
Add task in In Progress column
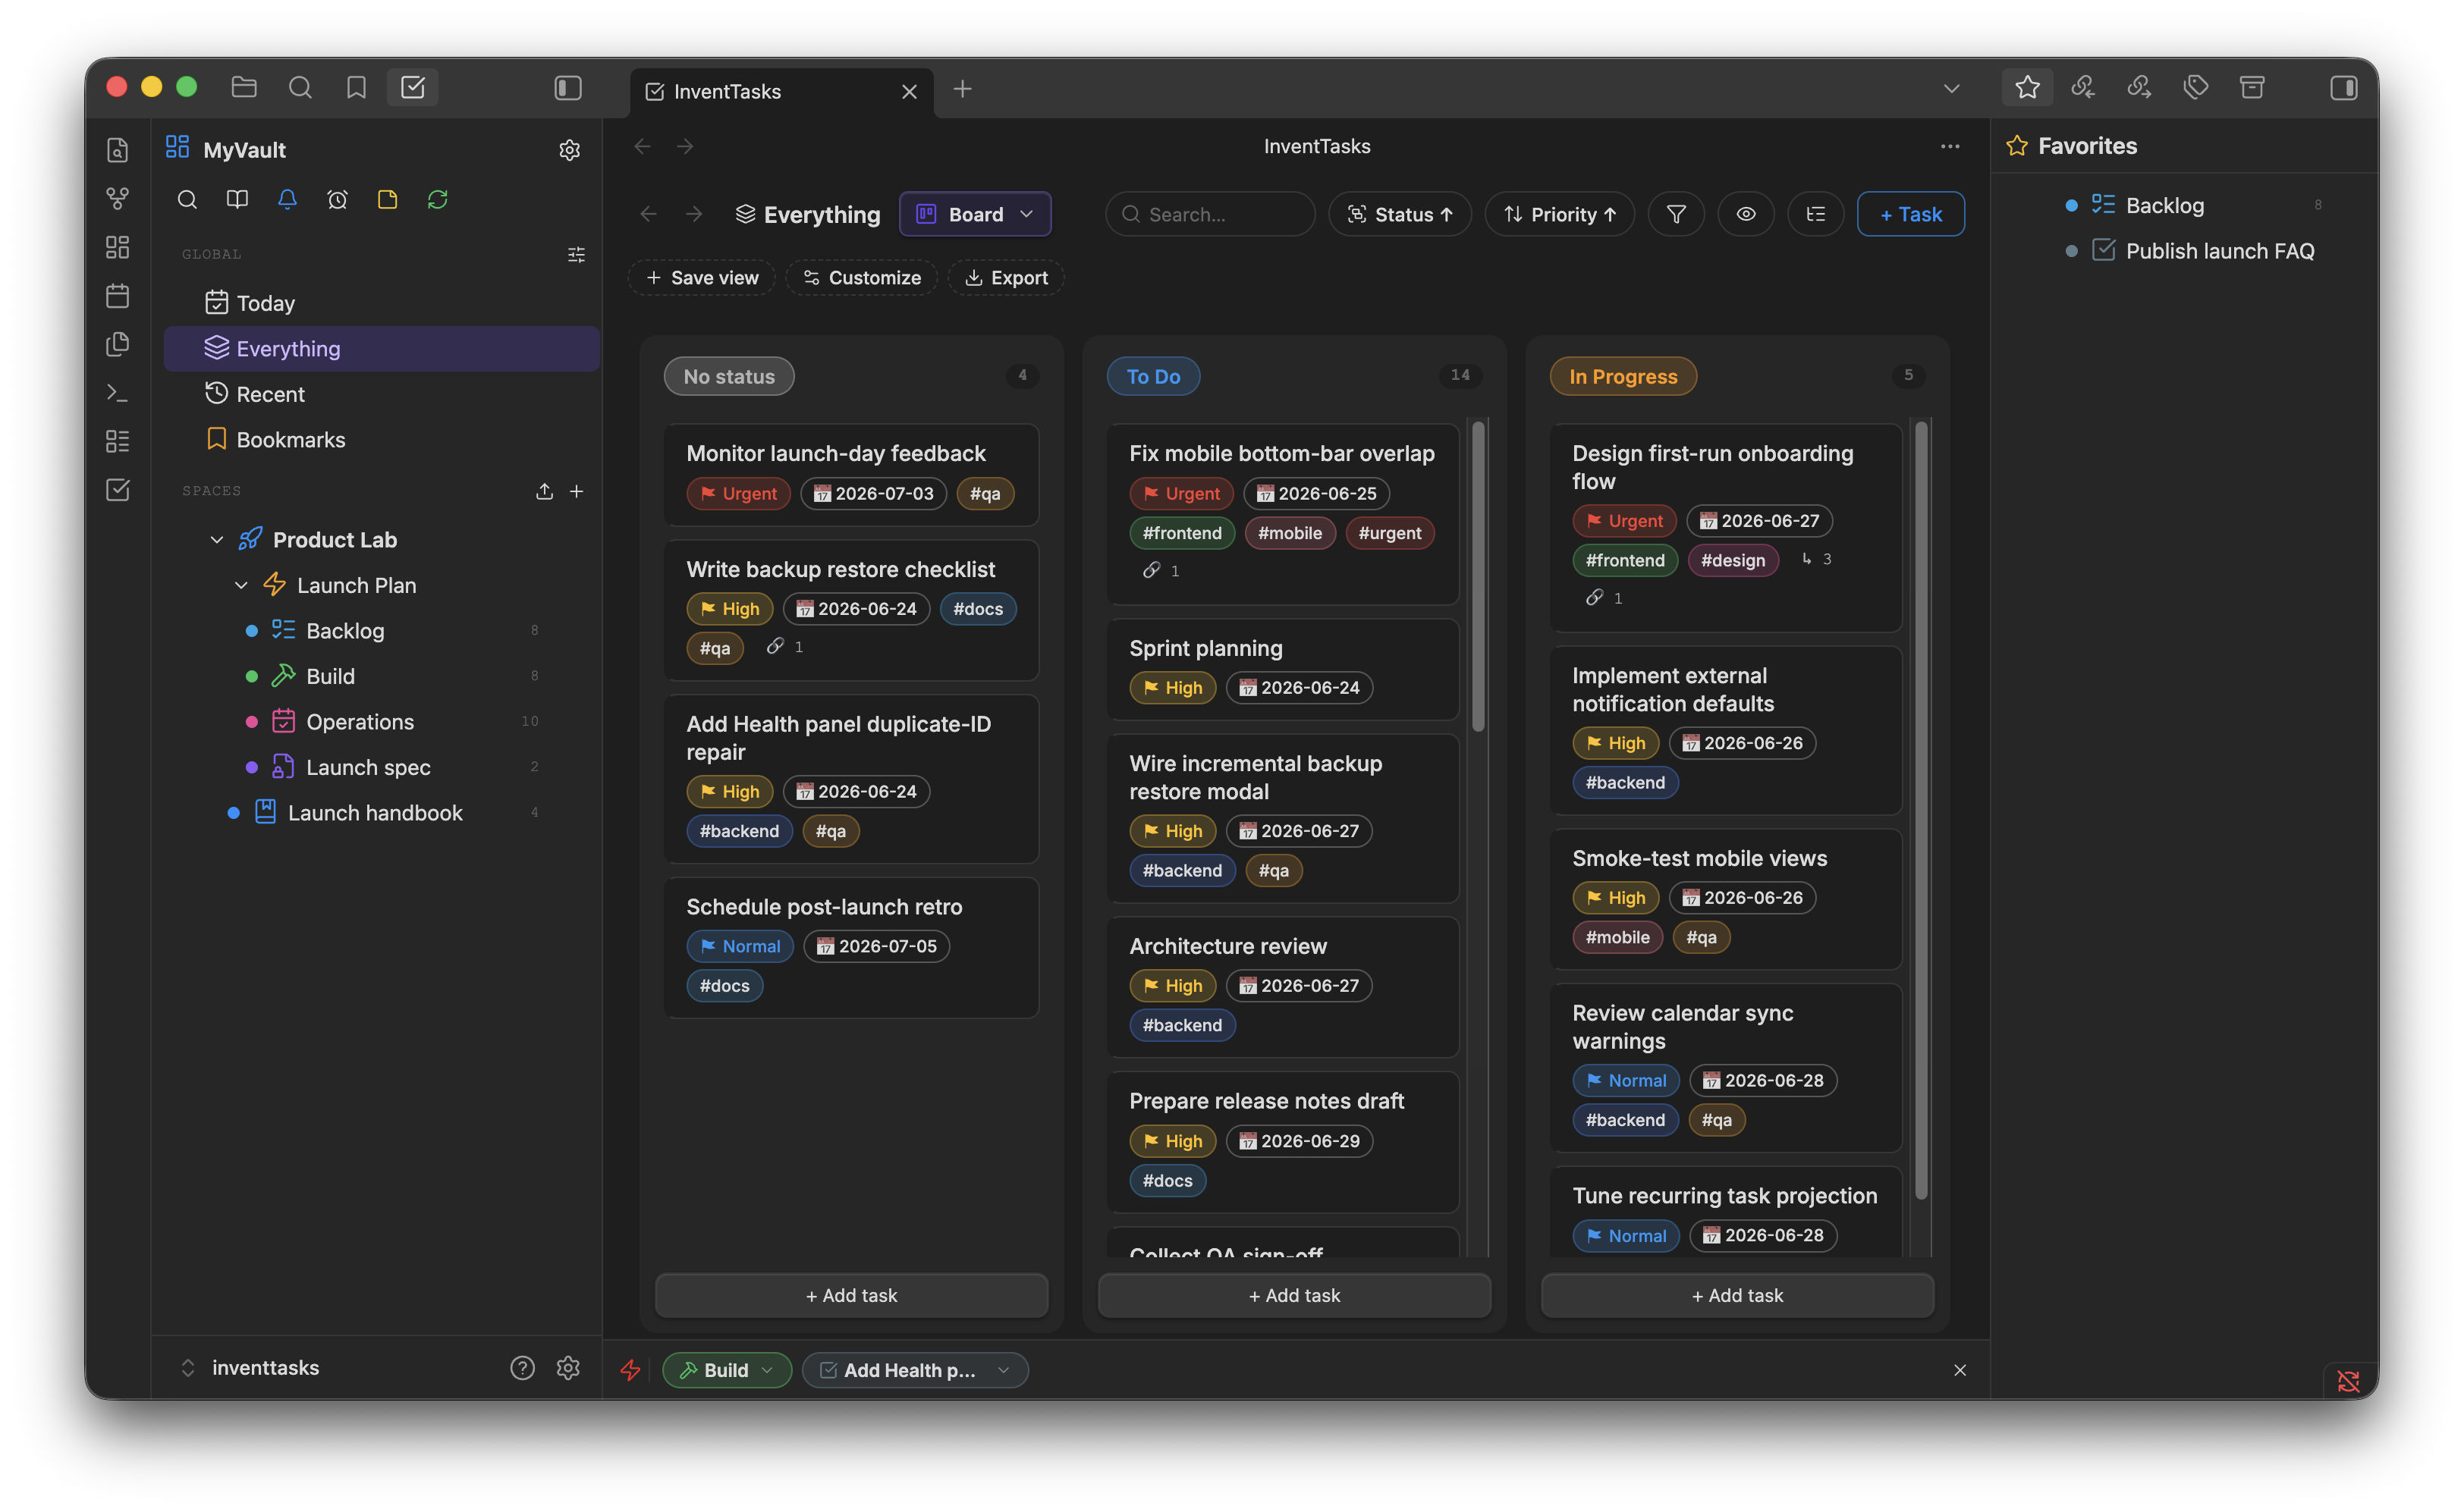pos(1736,1295)
